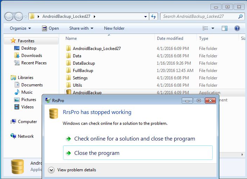Click the 1/16/2016 9:26 PM date cell
Image resolution: width=247 pixels, height=179 pixels.
tap(174, 63)
